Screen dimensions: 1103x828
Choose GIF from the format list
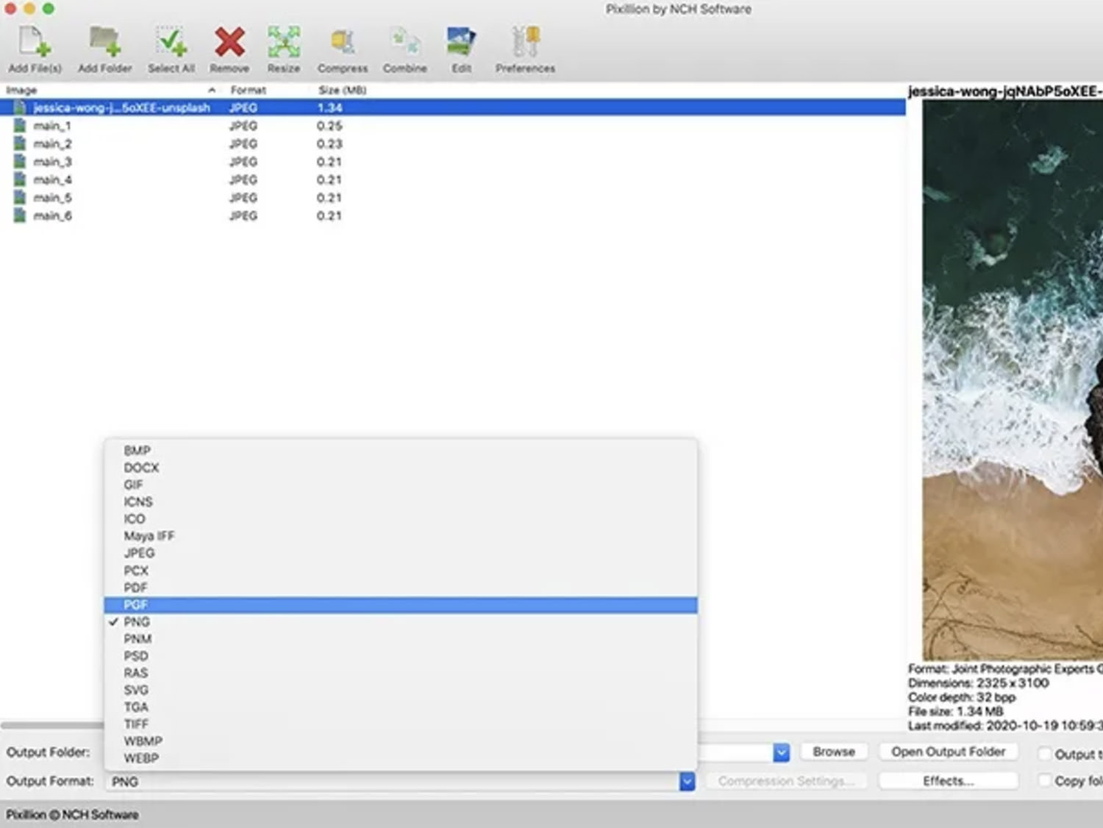click(401, 485)
